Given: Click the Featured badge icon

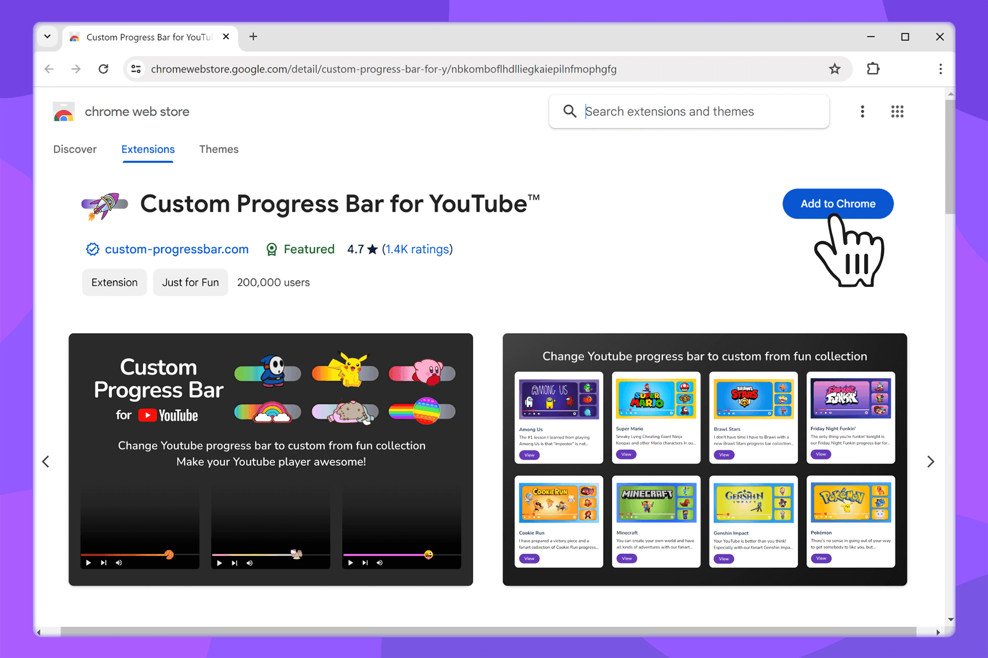Looking at the screenshot, I should coord(272,249).
